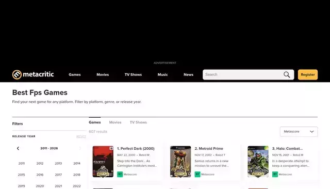Click the search magnifier icon

pos(287,74)
